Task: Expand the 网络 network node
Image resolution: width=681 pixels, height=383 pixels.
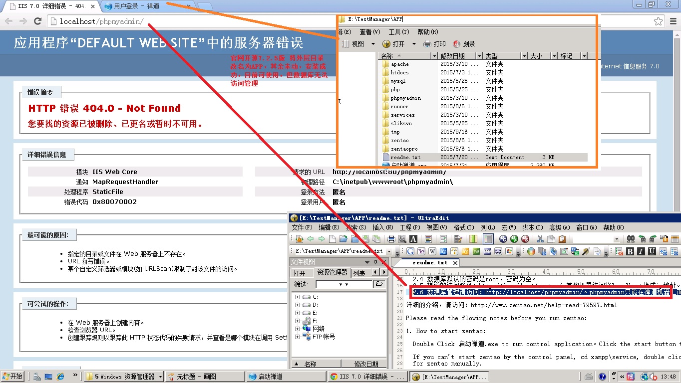Action: (298, 329)
